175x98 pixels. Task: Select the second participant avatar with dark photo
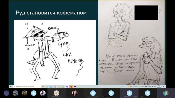coord(25,93)
